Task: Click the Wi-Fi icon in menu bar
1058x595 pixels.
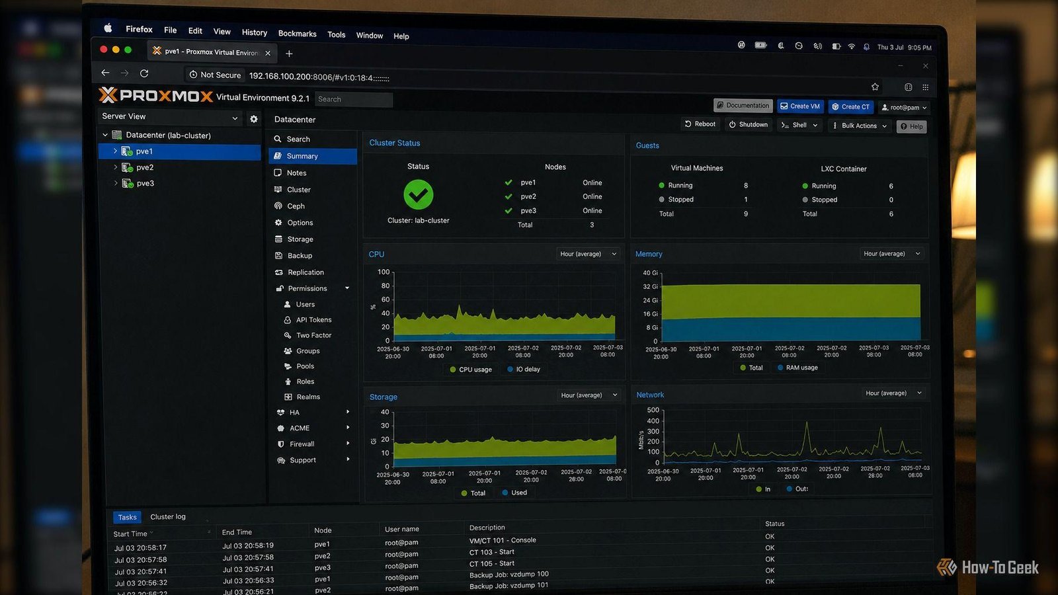Action: pos(852,46)
